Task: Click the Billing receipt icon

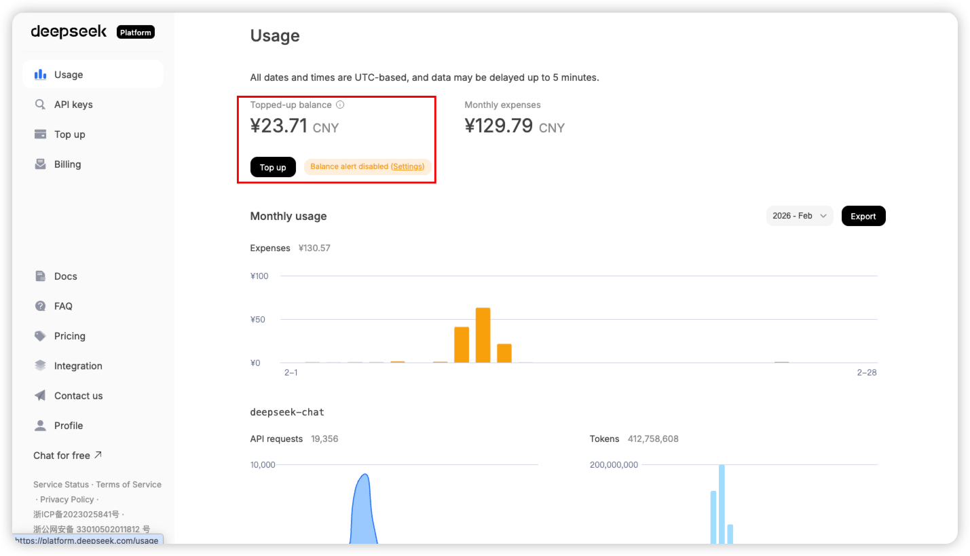Action: pyautogui.click(x=41, y=164)
